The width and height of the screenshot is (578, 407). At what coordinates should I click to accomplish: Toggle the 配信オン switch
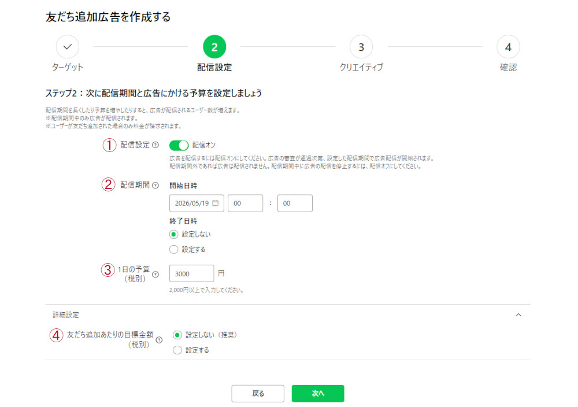(179, 145)
